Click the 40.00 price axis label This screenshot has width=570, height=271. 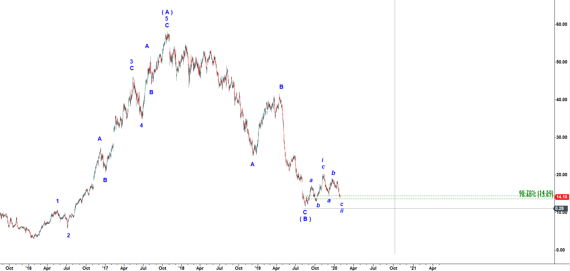(x=561, y=100)
